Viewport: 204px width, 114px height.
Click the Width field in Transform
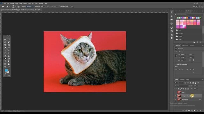tap(183, 54)
